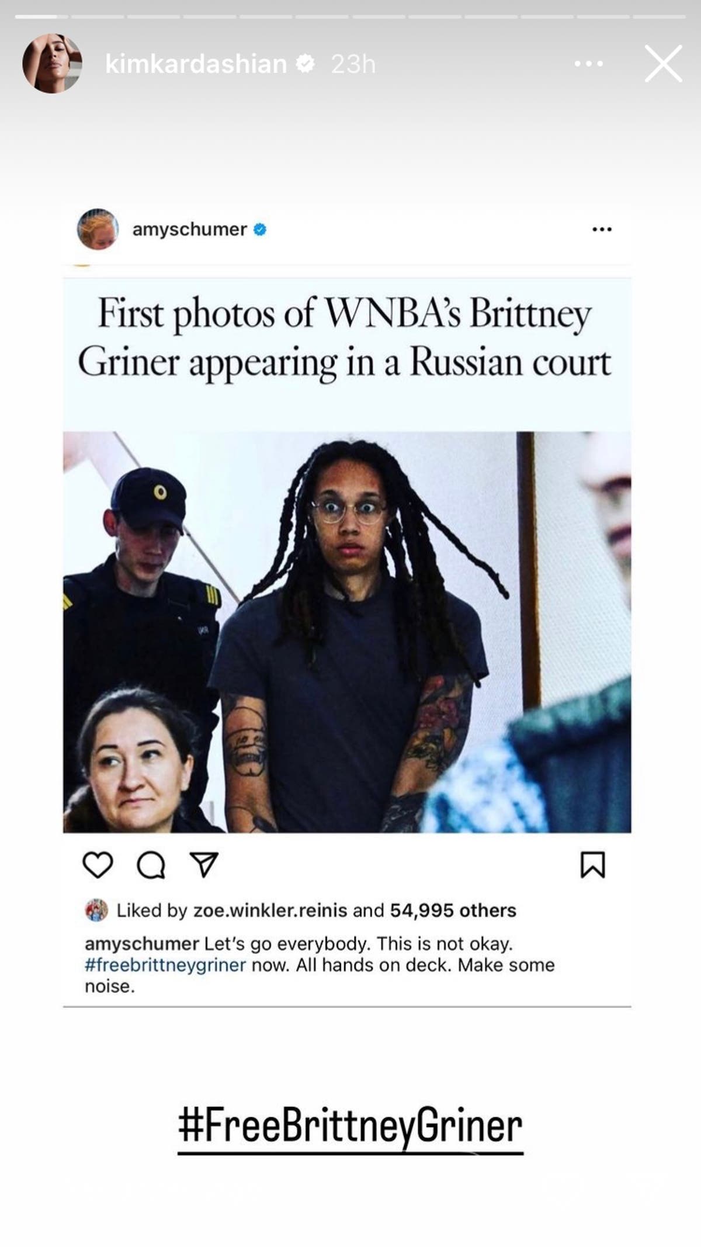Open amyschumer post three-dot menu

click(602, 230)
